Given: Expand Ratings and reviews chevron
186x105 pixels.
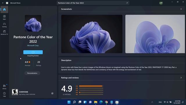Looking at the screenshot, I should 181,78.
